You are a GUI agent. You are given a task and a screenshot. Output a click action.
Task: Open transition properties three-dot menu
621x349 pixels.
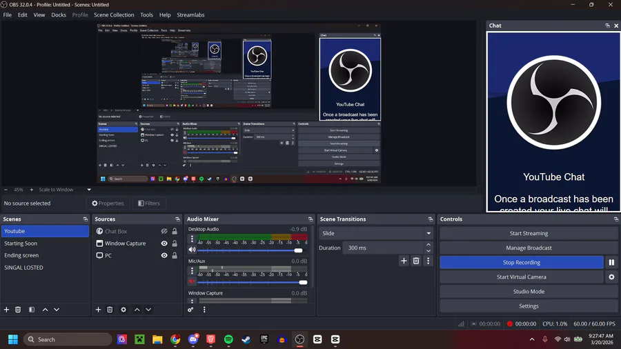click(428, 261)
